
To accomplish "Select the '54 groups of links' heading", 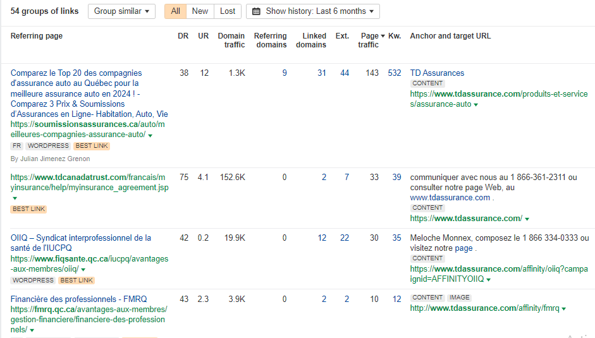I will [44, 11].
